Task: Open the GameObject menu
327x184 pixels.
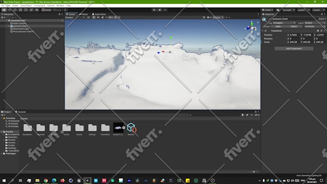Action: tap(26, 6)
